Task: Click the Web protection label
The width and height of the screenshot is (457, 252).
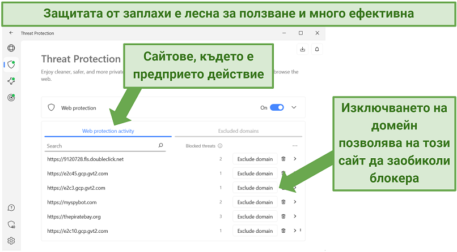Action: pos(79,108)
